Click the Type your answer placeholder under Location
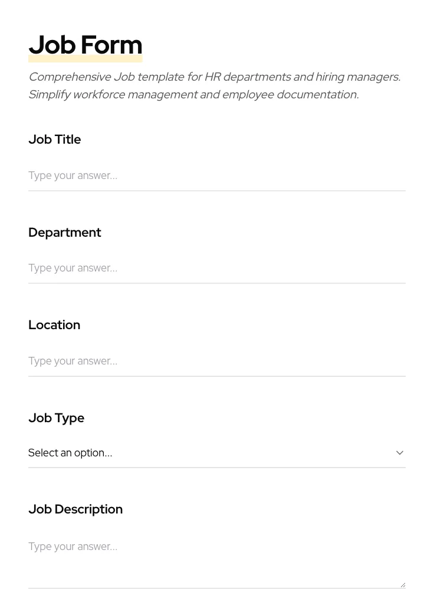 coord(73,361)
